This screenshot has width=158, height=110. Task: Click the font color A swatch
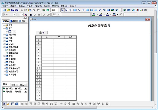107,14
